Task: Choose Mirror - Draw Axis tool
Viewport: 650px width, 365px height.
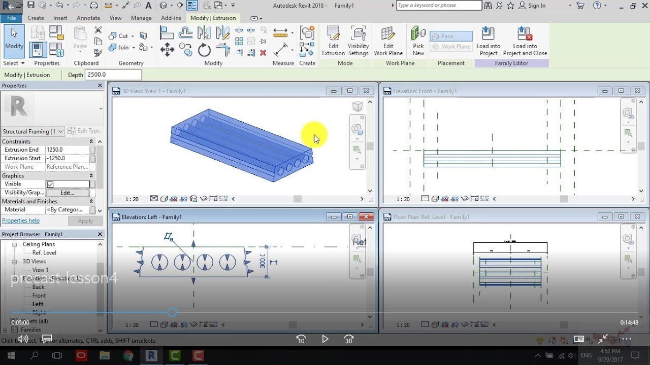Action: click(222, 33)
